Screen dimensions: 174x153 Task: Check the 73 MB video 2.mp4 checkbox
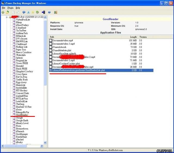tap(51, 57)
